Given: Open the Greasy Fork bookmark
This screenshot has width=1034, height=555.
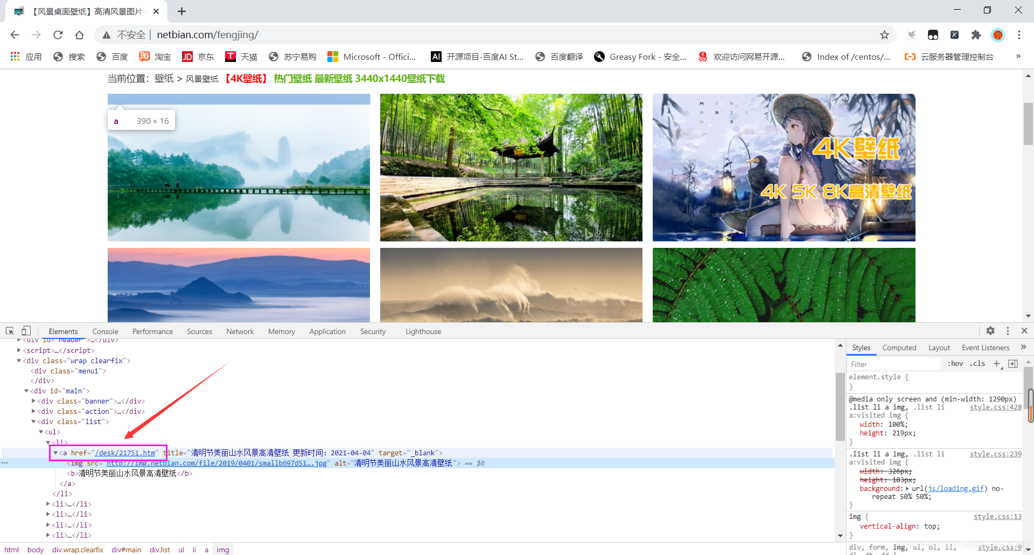Looking at the screenshot, I should 640,57.
